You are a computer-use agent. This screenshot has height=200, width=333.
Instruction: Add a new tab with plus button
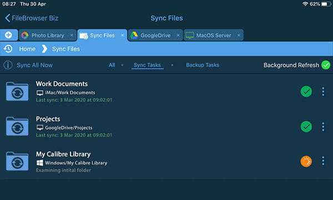pos(8,35)
